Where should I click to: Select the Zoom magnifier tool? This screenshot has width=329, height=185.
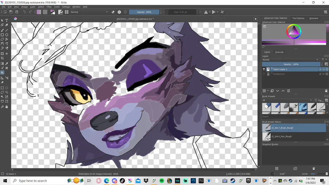[x=2, y=107]
